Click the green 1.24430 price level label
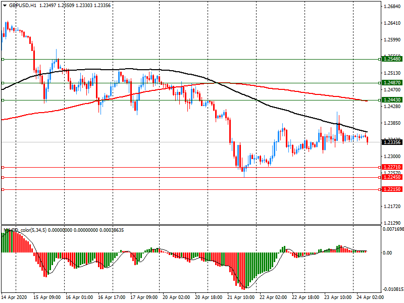This screenshot has width=404, height=303. [392, 99]
